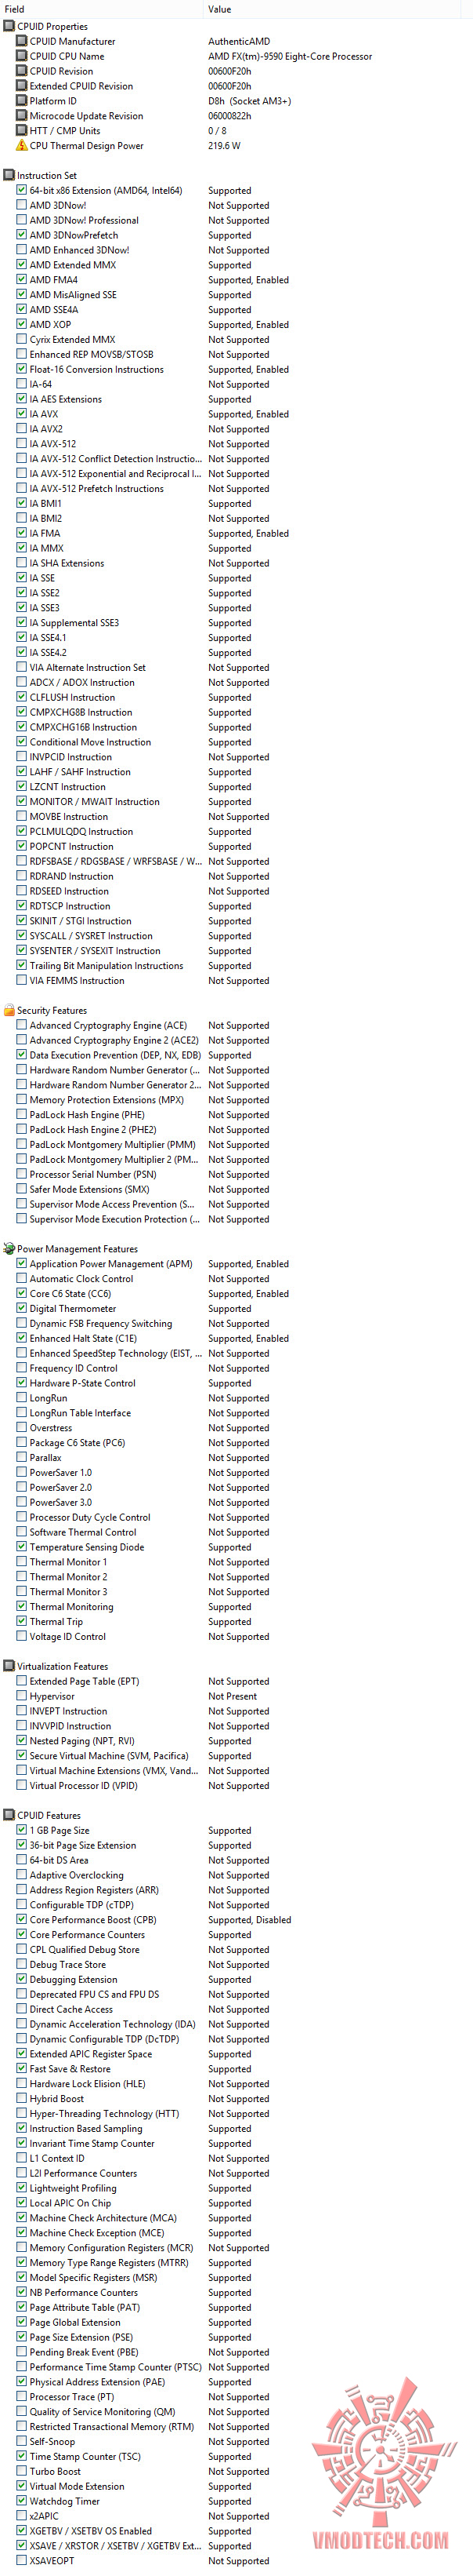Click the CPUID Manufacturer row icon
This screenshot has width=473, height=2576.
pos(22,41)
